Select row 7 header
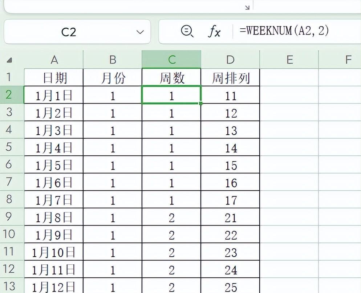This screenshot has height=293, width=361. pyautogui.click(x=12, y=182)
